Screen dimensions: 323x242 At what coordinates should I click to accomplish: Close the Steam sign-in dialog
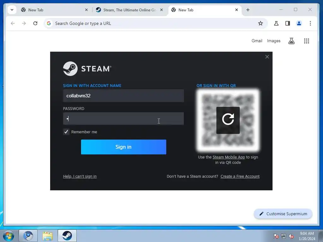tap(267, 57)
